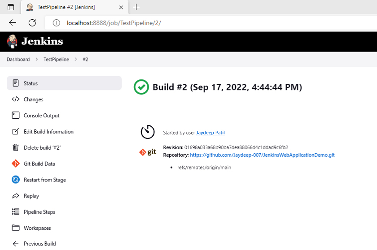Open Workspaces from the sidebar

(64, 228)
